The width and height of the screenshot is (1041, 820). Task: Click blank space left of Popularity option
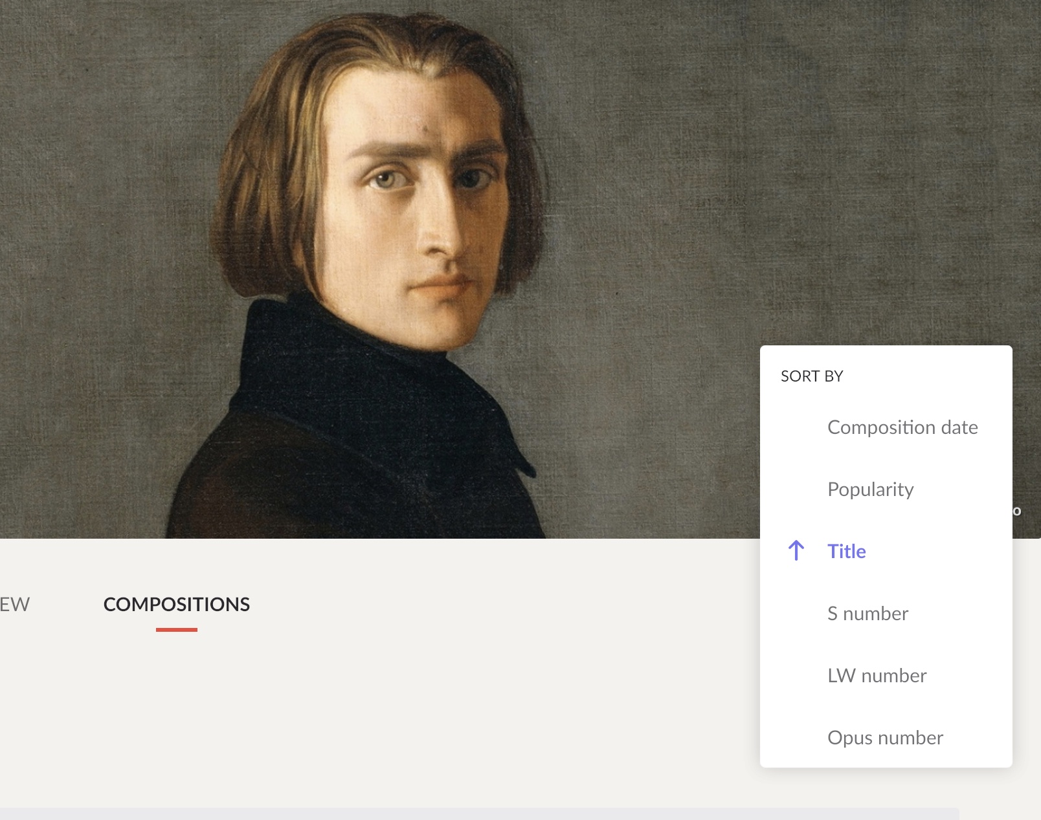[796, 490]
